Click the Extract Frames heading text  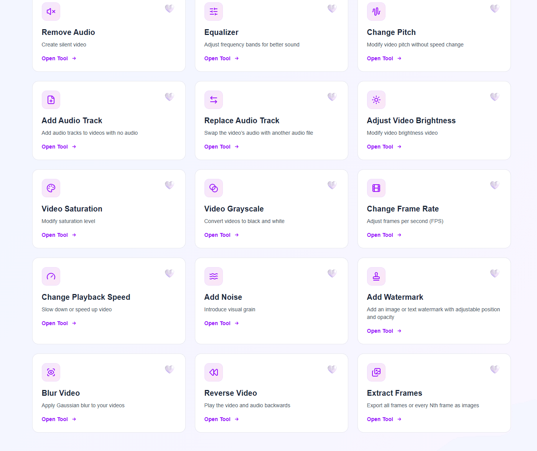(x=394, y=393)
